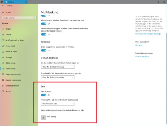Toggle Tabs in apps switch
The height and width of the screenshot is (126, 167).
click(44, 95)
